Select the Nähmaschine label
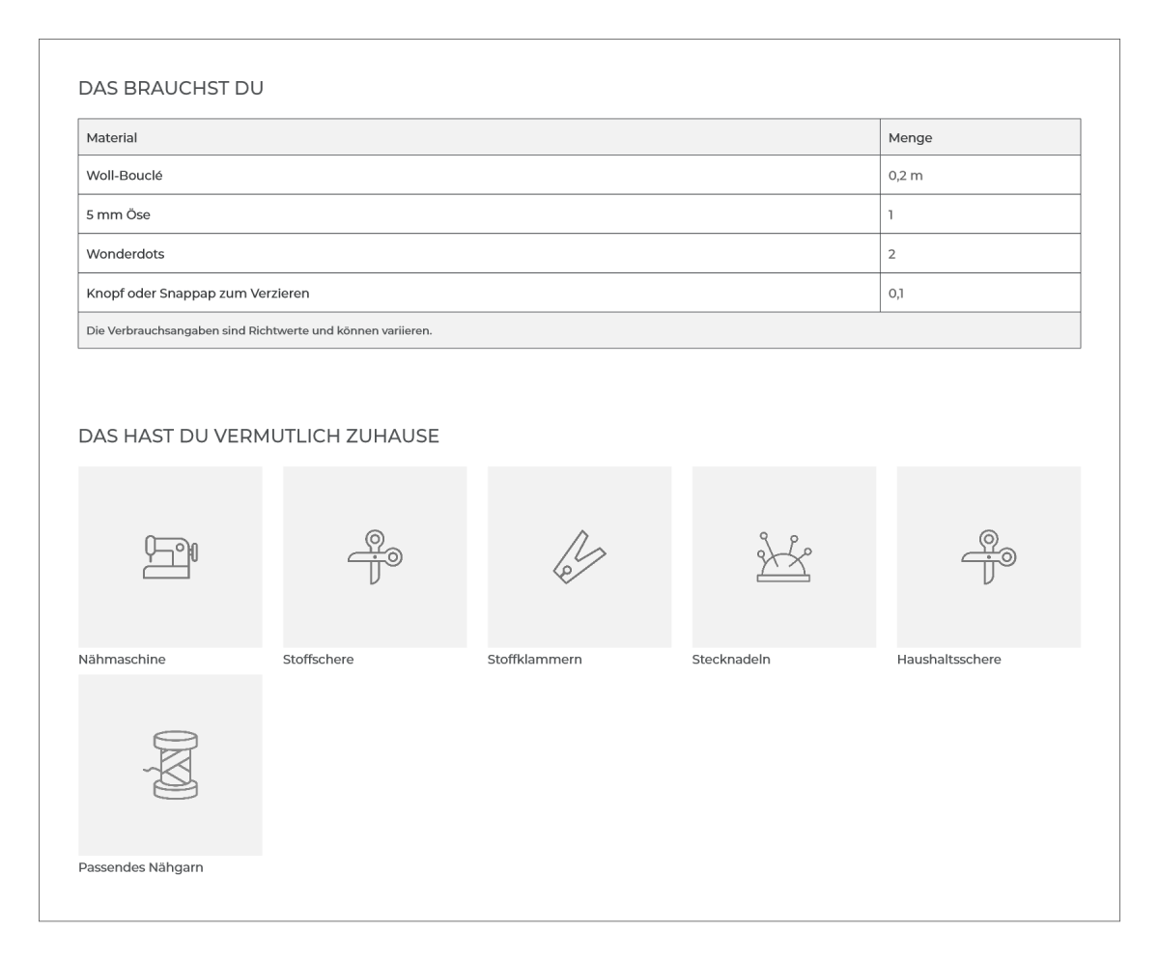 122,660
